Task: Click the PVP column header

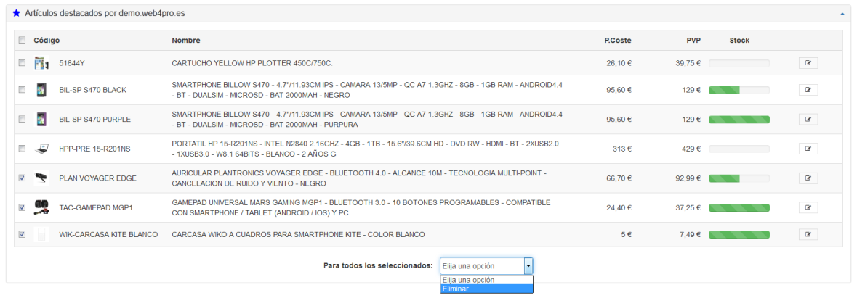Action: pyautogui.click(x=693, y=40)
